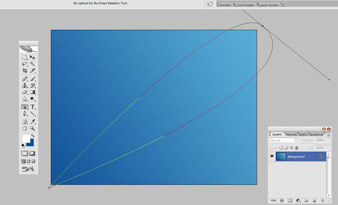Click the layer Opacity 100% field

(x=322, y=140)
